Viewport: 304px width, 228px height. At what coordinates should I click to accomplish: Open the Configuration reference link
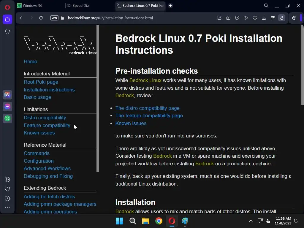[39, 161]
